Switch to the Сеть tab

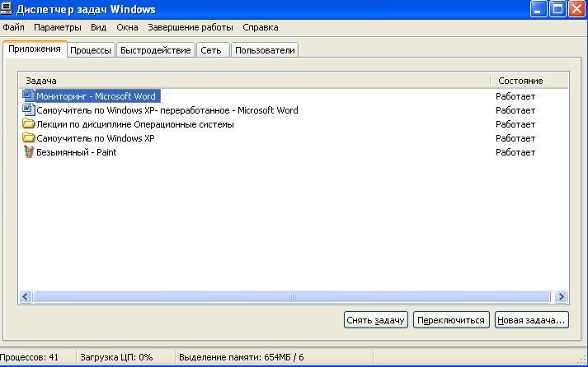tap(211, 50)
